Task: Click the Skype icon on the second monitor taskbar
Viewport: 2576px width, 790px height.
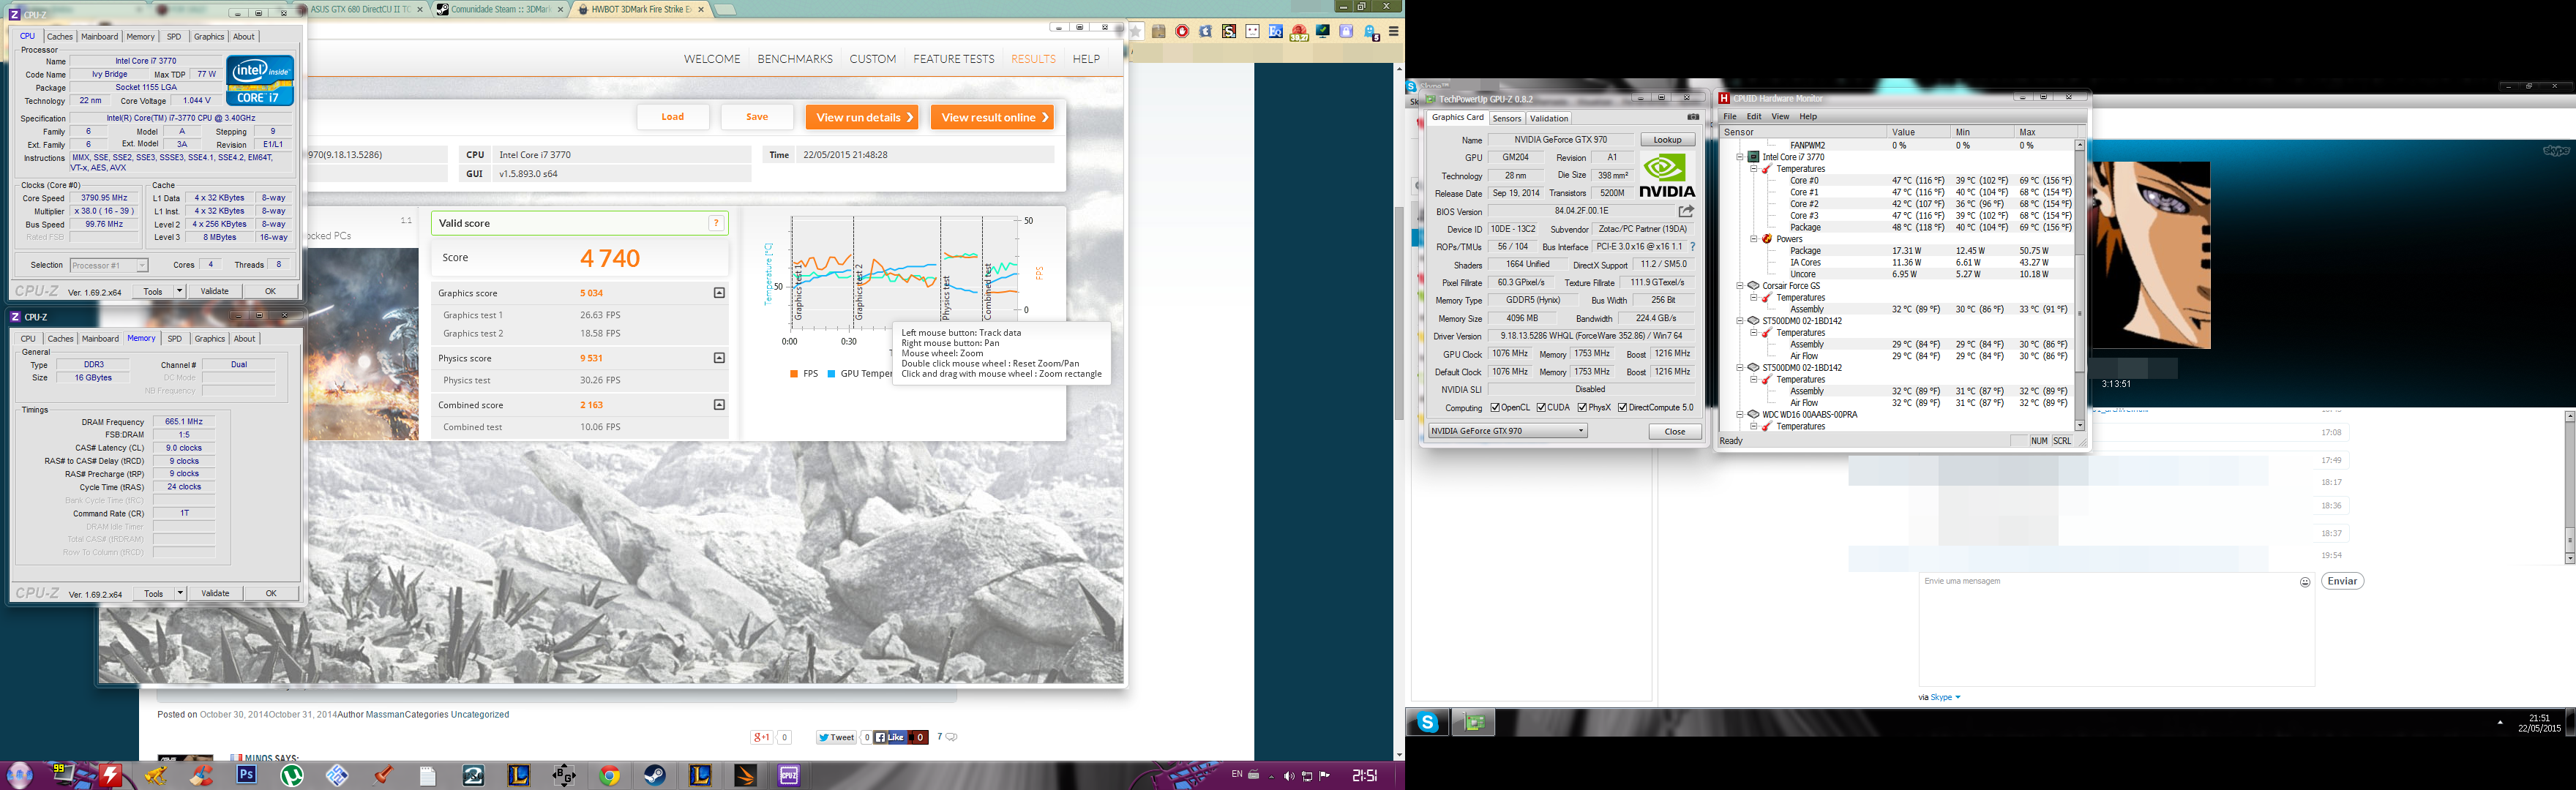Action: point(1428,722)
